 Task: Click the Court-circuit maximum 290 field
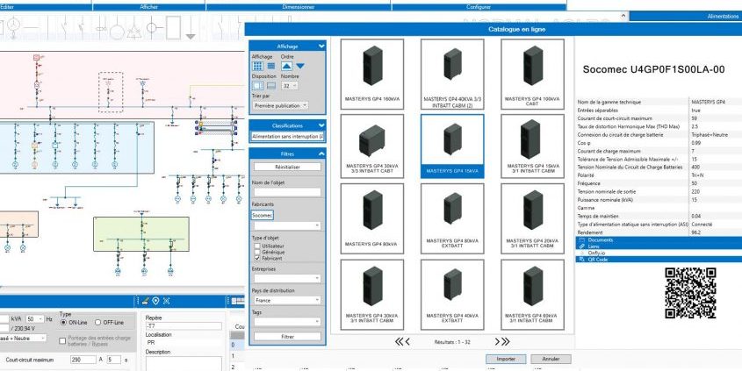tap(83, 360)
